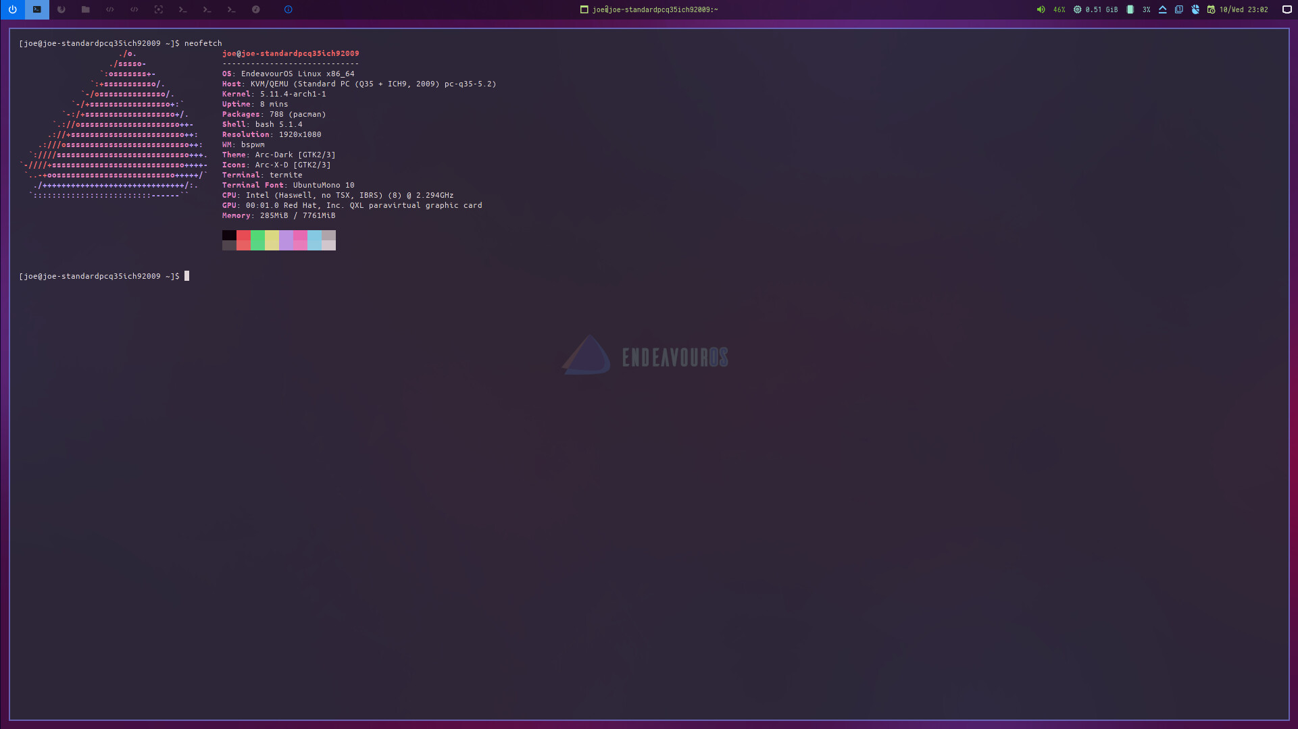1298x729 pixels.
Task: Open the power menu icon
Action: (x=12, y=9)
